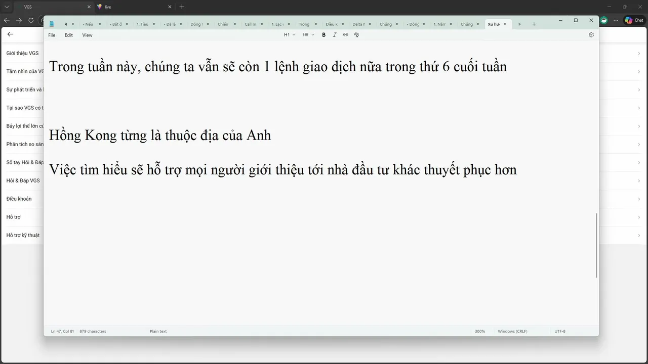Open the Edit menu
This screenshot has height=364, width=648.
(68, 35)
